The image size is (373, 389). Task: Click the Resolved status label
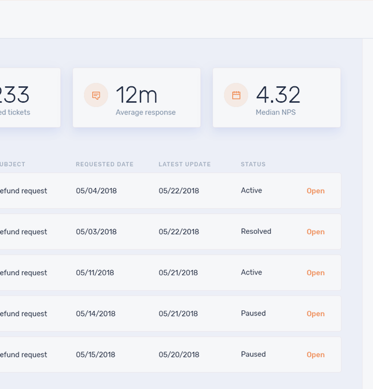click(256, 232)
